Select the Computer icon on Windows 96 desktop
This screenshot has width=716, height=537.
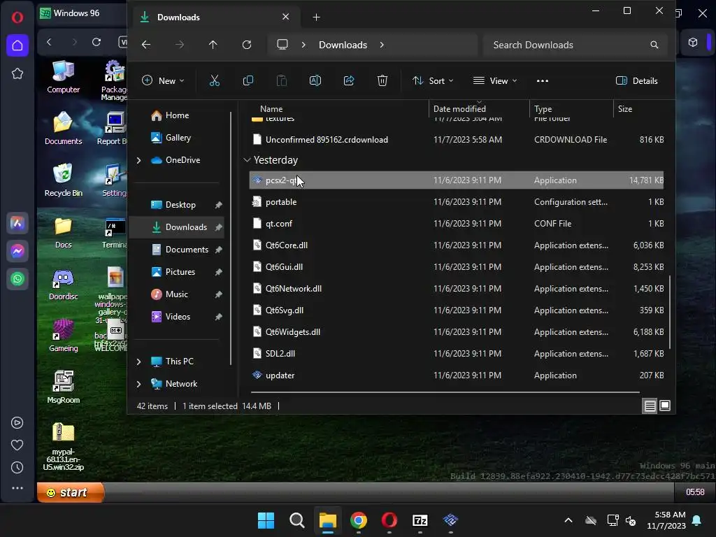click(x=64, y=77)
